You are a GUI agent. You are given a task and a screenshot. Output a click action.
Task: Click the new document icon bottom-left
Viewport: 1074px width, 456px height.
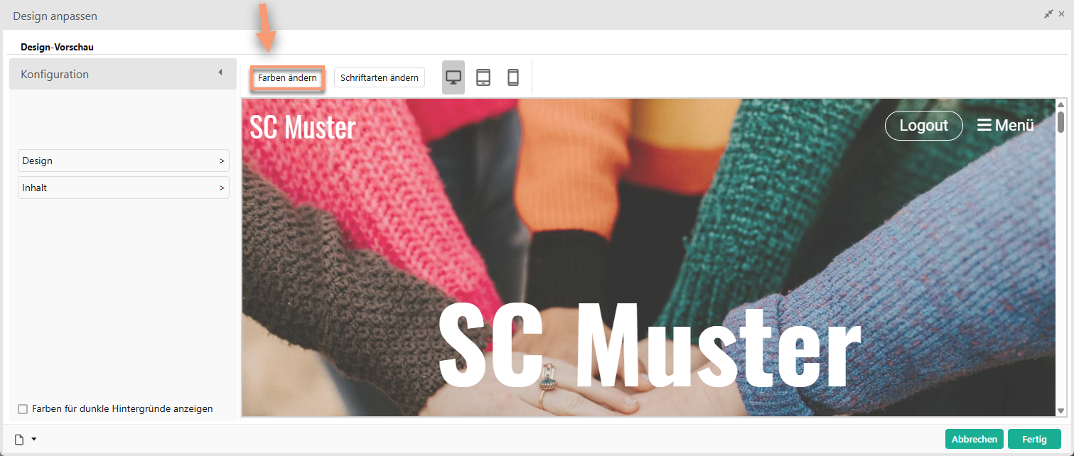20,440
